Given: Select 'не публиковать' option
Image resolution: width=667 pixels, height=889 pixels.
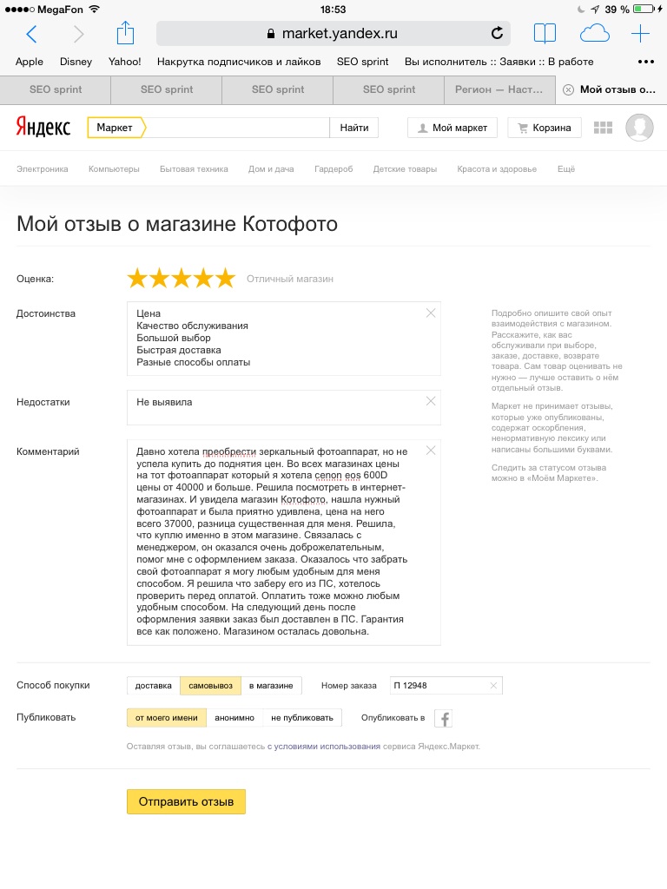Looking at the screenshot, I should pos(302,718).
